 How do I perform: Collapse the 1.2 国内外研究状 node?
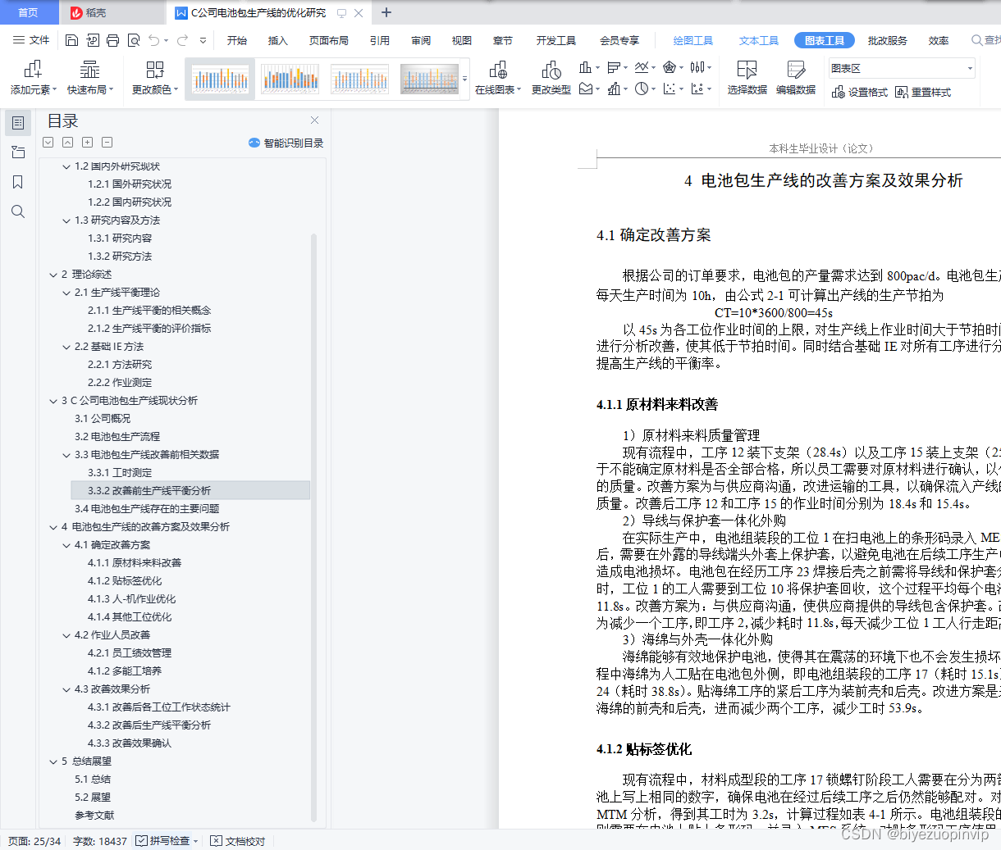[66, 166]
